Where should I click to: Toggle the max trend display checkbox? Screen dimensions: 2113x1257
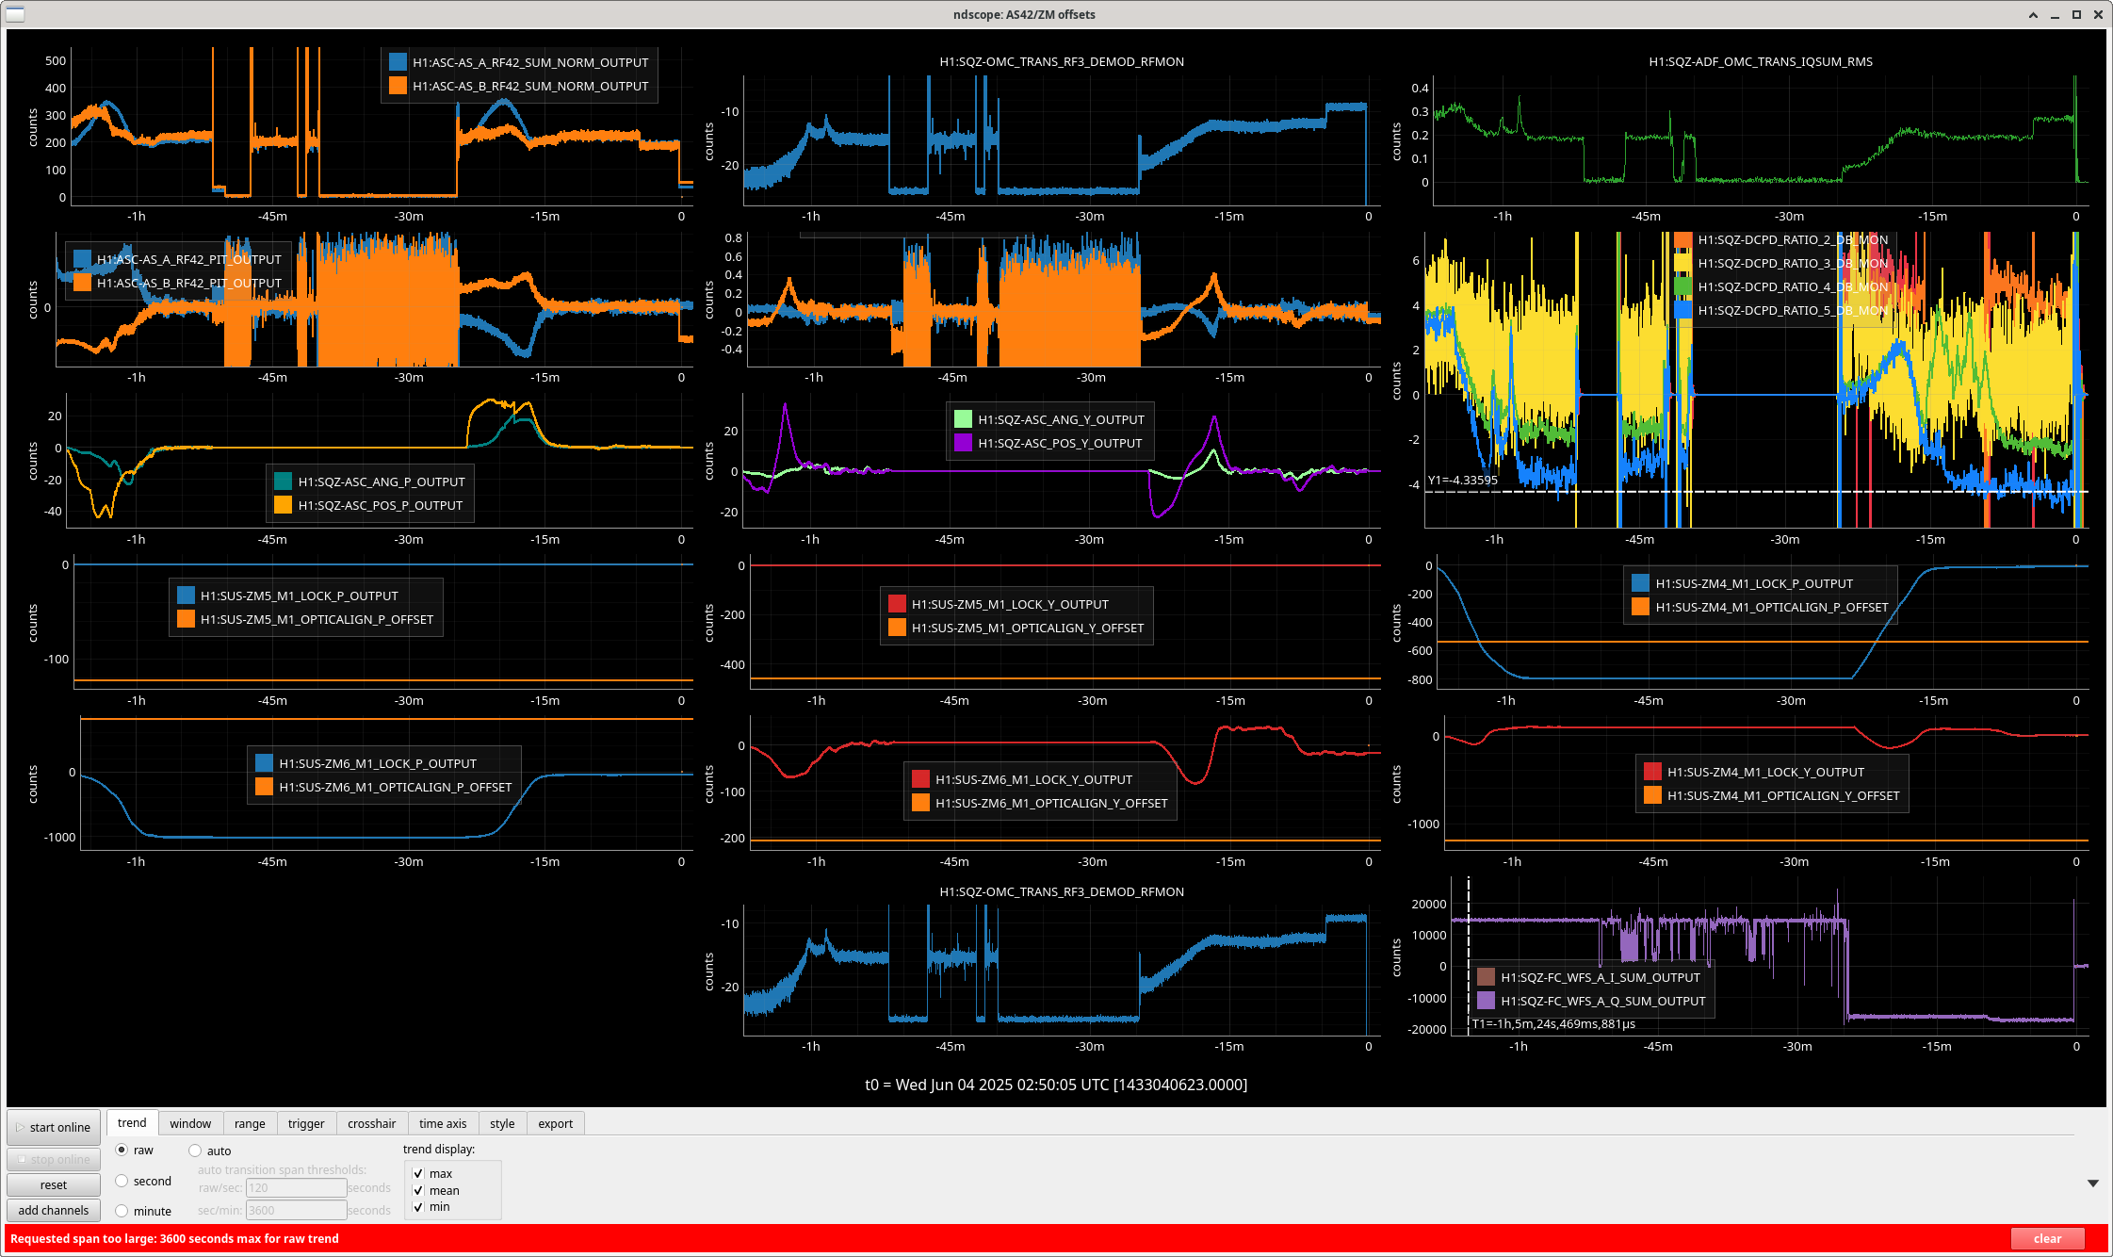pos(418,1173)
